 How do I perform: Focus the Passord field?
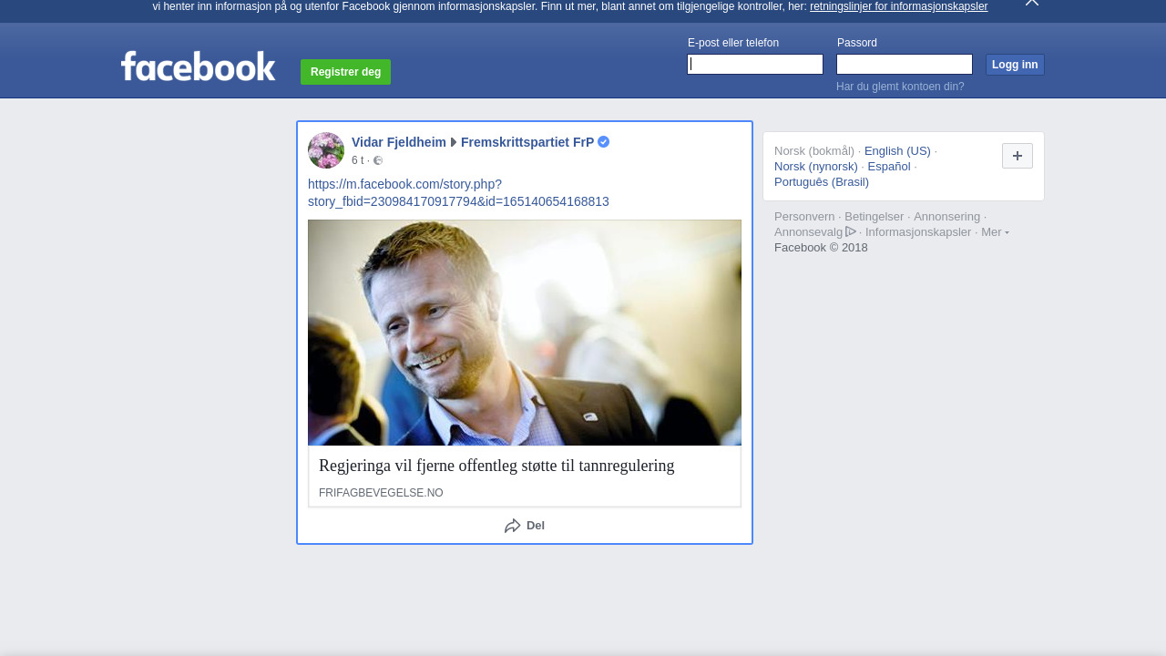click(905, 64)
